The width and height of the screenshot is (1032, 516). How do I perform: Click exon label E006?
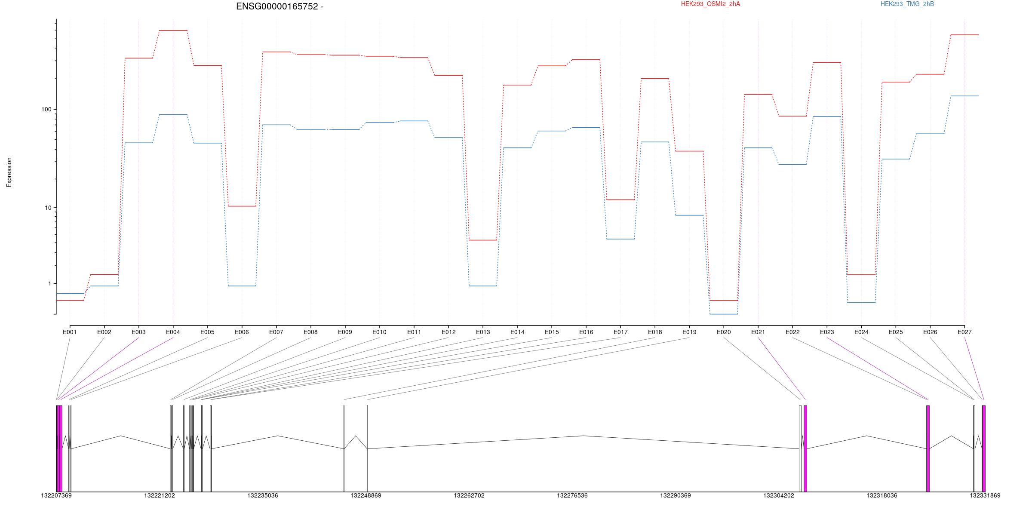[x=242, y=332]
